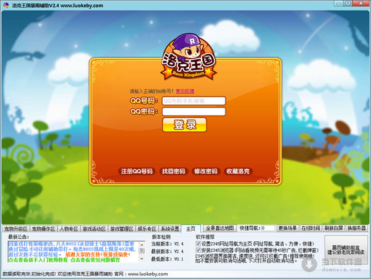Maximize the window

click(348, 3)
